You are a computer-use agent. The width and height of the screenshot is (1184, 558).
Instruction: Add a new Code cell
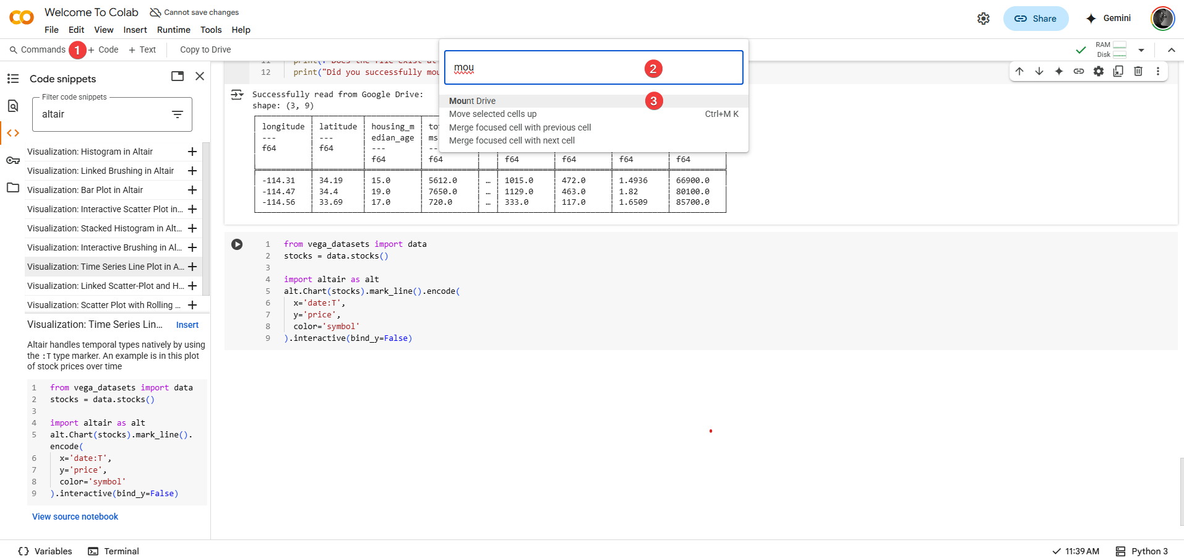[103, 49]
